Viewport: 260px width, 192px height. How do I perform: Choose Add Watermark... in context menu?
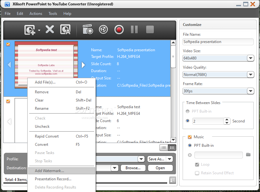click(62, 171)
